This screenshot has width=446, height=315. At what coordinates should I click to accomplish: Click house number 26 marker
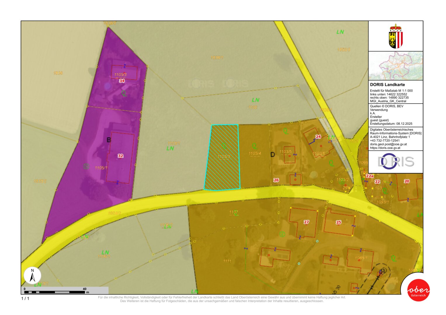[x=276, y=180]
